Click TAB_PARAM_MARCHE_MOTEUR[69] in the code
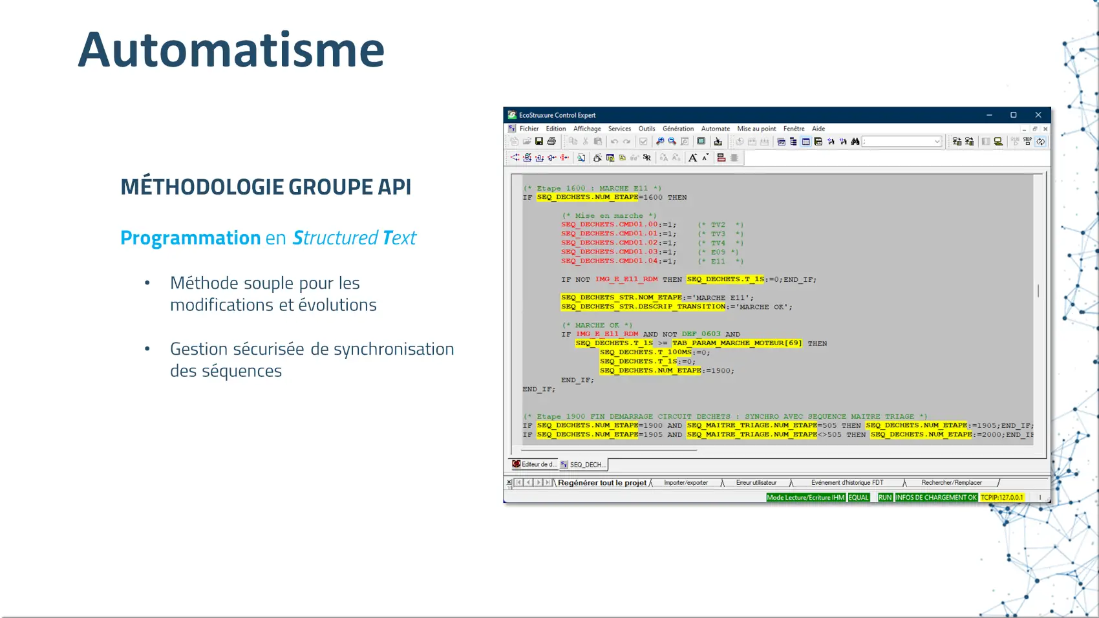This screenshot has height=618, width=1099. click(737, 343)
